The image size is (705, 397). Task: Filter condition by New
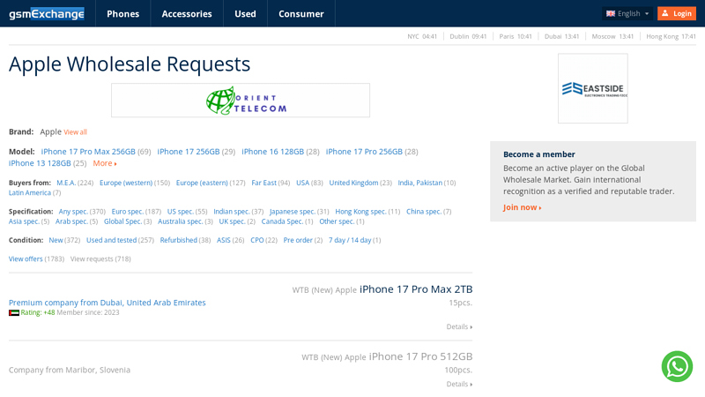tap(56, 240)
